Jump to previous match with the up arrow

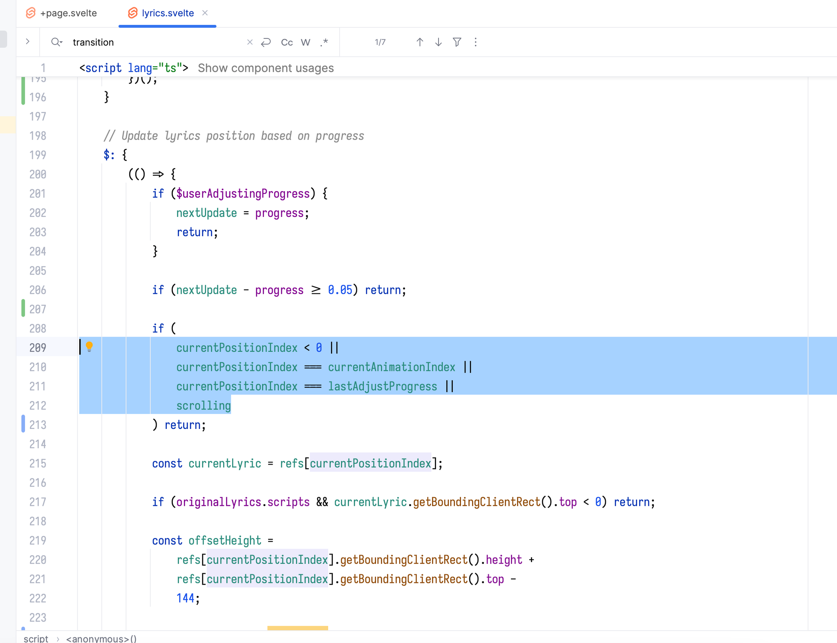419,42
